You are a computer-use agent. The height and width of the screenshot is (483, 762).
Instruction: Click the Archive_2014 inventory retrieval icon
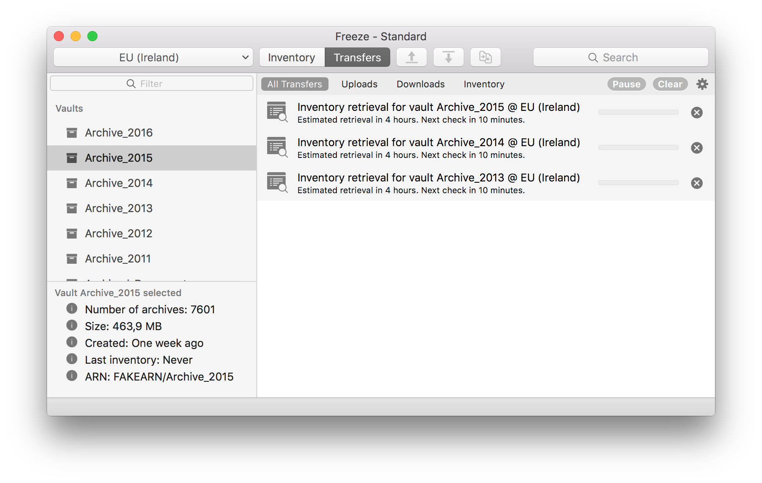click(x=277, y=147)
